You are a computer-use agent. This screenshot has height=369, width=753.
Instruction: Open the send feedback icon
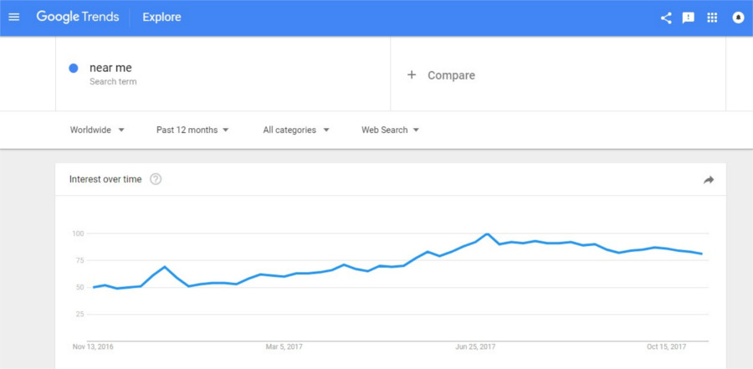(689, 18)
